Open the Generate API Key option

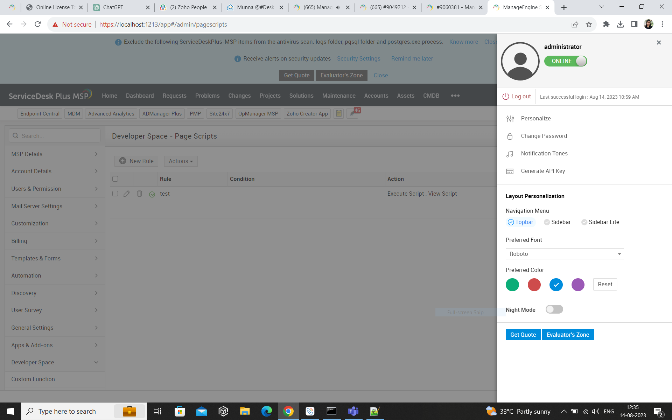(542, 171)
